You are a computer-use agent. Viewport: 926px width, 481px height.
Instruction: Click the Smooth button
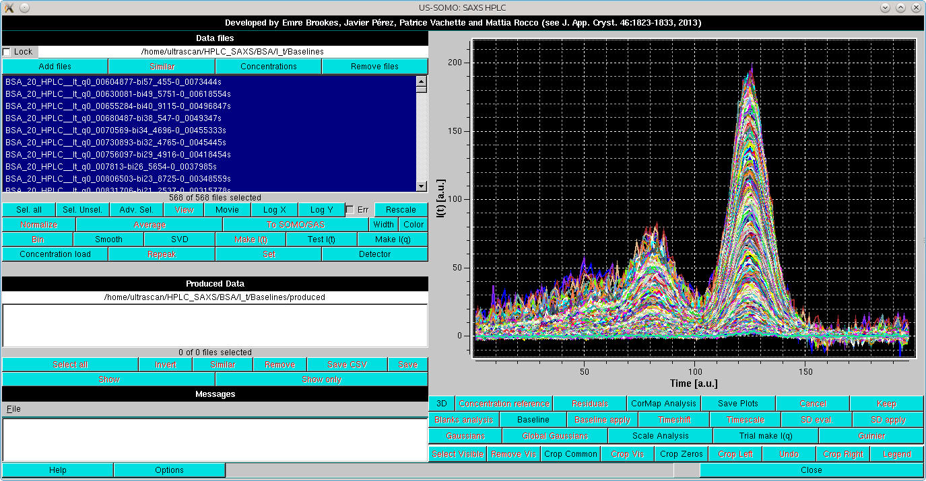108,239
